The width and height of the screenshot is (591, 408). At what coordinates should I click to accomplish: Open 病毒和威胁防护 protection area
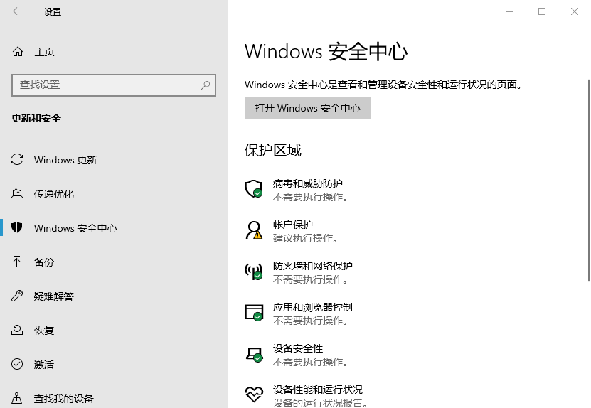pos(297,190)
